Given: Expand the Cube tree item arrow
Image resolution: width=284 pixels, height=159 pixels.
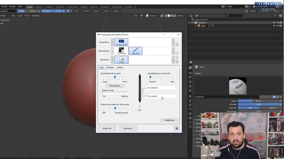Looking at the screenshot, I should [196, 26].
